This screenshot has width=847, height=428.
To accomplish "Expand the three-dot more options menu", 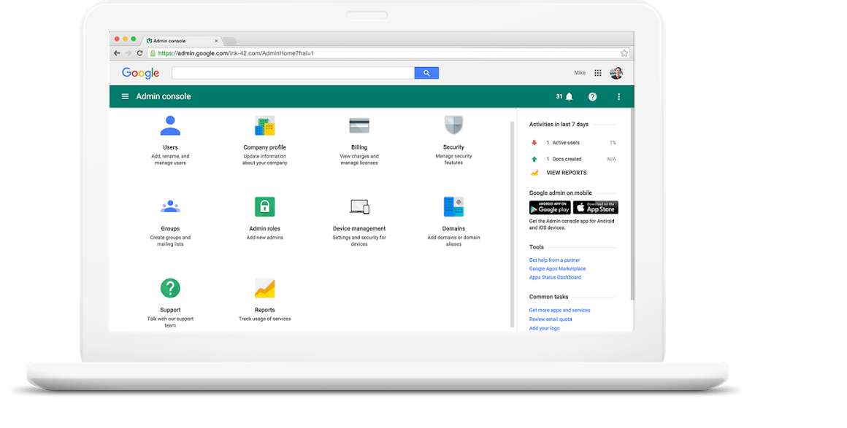I will pos(618,96).
